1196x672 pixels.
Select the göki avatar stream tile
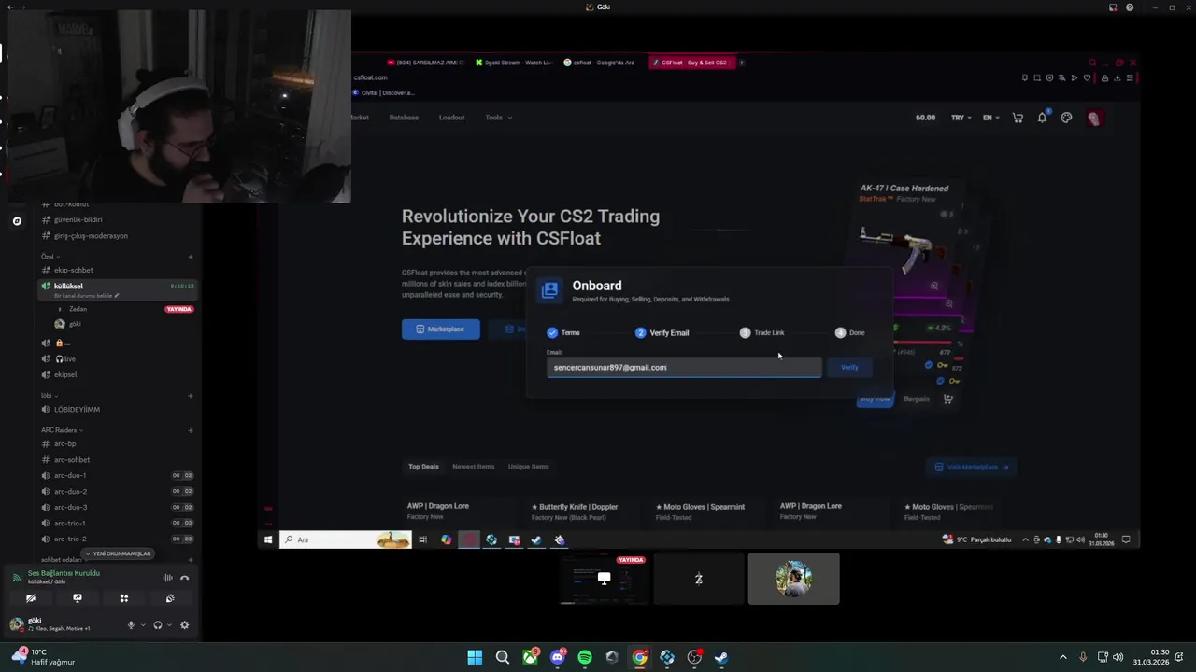pos(793,579)
